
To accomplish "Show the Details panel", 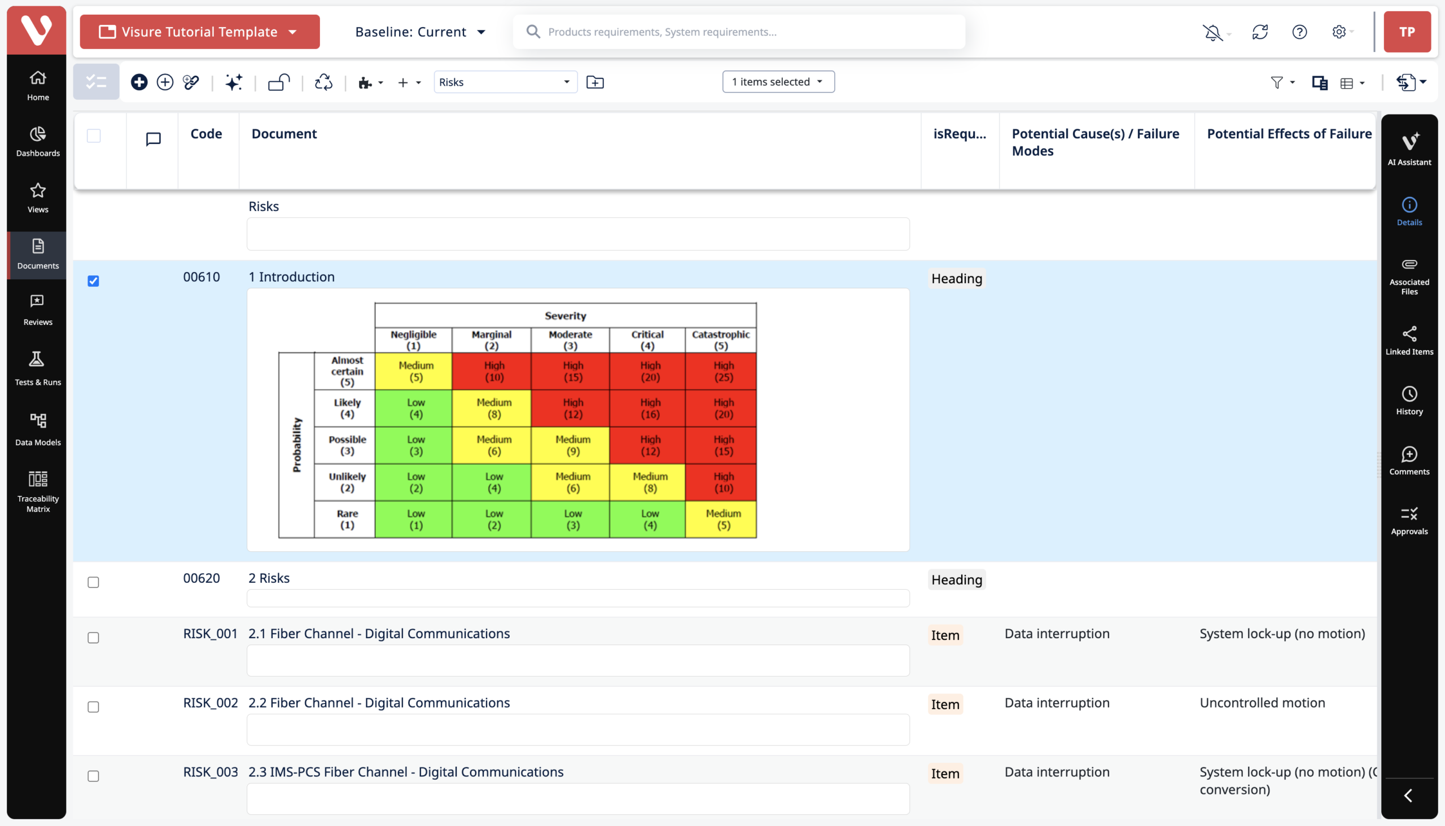I will click(1409, 212).
